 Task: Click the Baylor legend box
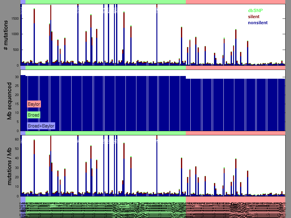click(x=34, y=104)
